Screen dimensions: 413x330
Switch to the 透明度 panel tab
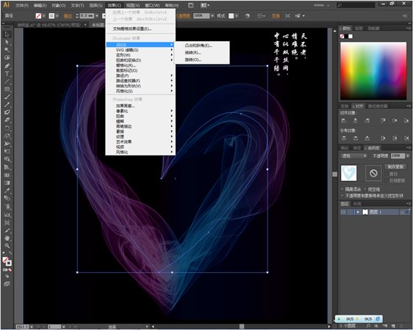[x=373, y=148]
